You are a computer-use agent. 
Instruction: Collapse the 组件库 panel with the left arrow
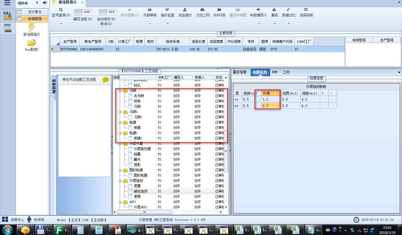37,3
